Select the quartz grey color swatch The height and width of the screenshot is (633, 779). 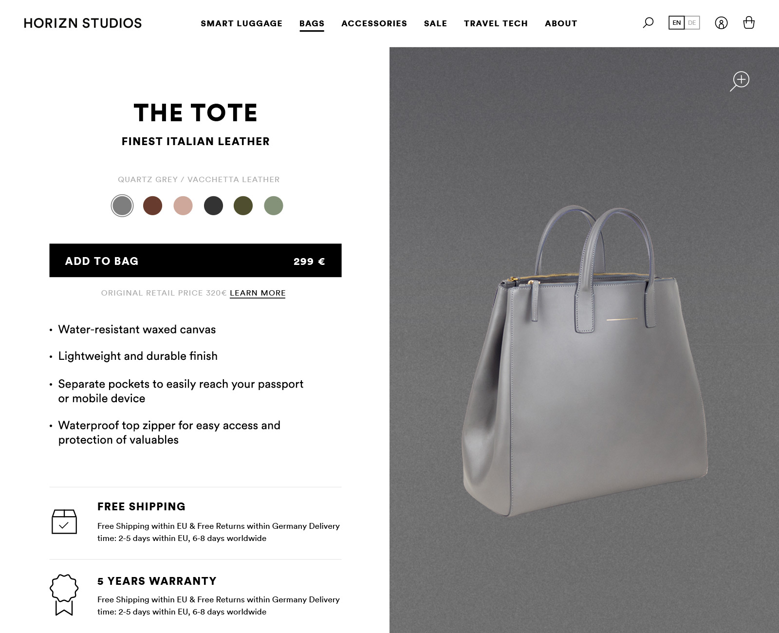tap(122, 205)
